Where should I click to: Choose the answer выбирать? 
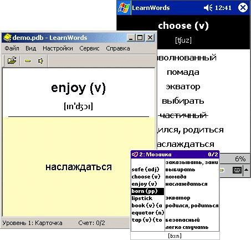coord(183,101)
